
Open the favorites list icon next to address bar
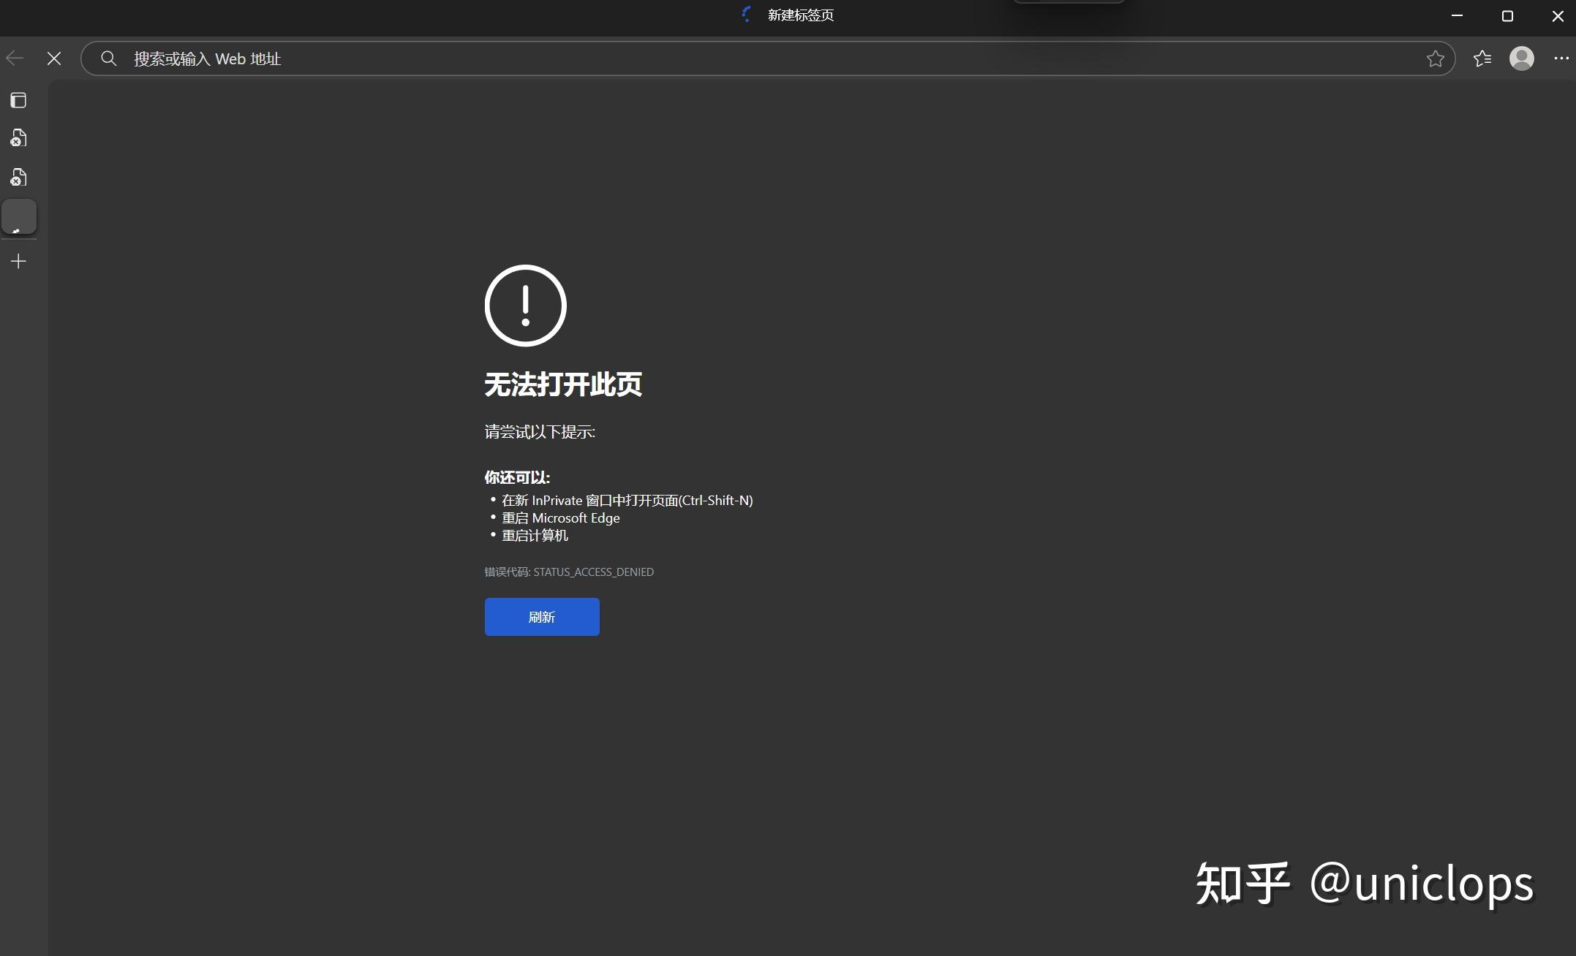(x=1483, y=58)
